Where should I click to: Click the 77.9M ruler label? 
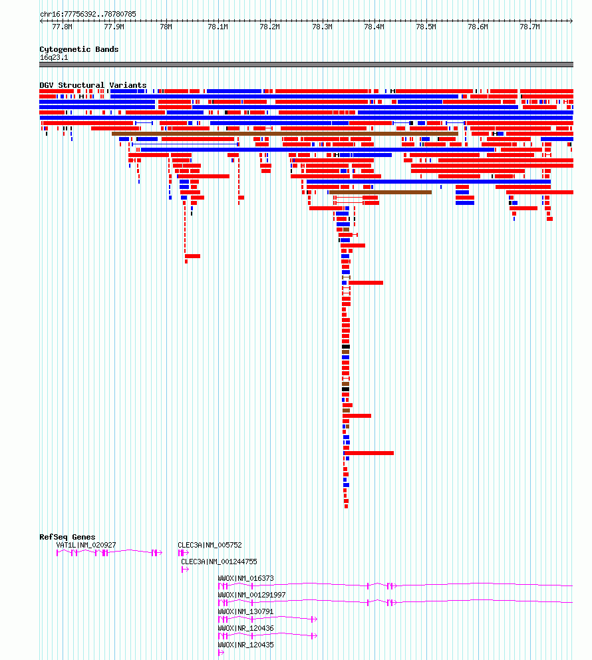tap(114, 27)
